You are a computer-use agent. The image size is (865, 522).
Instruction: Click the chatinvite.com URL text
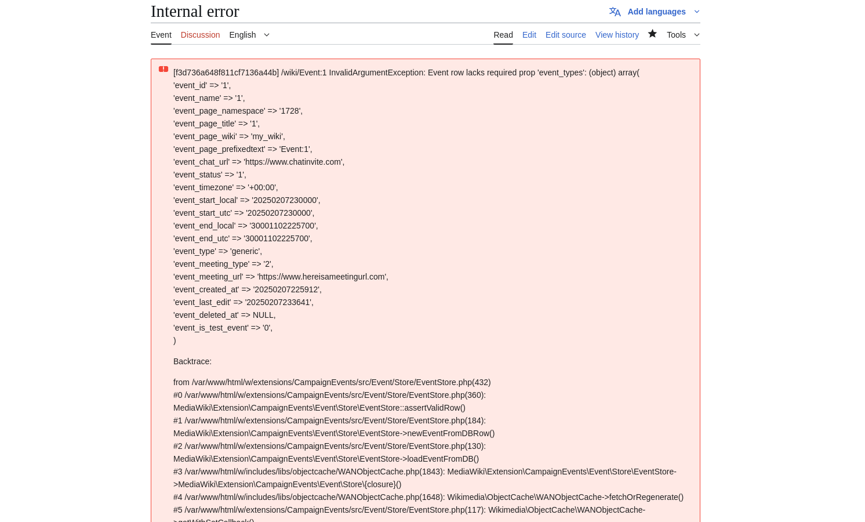pyautogui.click(x=293, y=162)
